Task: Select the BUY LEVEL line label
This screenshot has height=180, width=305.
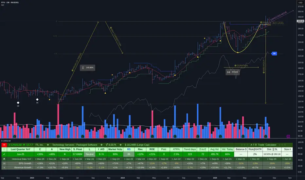Action: coord(278,23)
